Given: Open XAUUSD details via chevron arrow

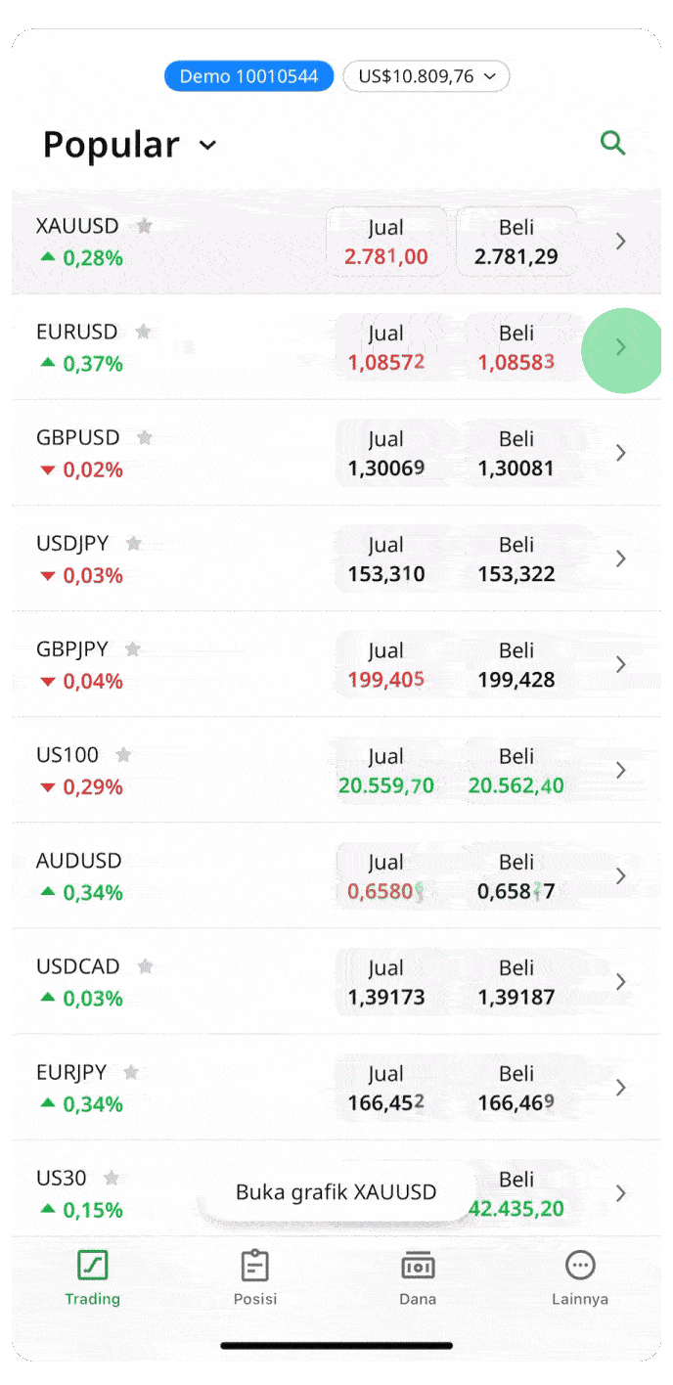Looking at the screenshot, I should [620, 242].
